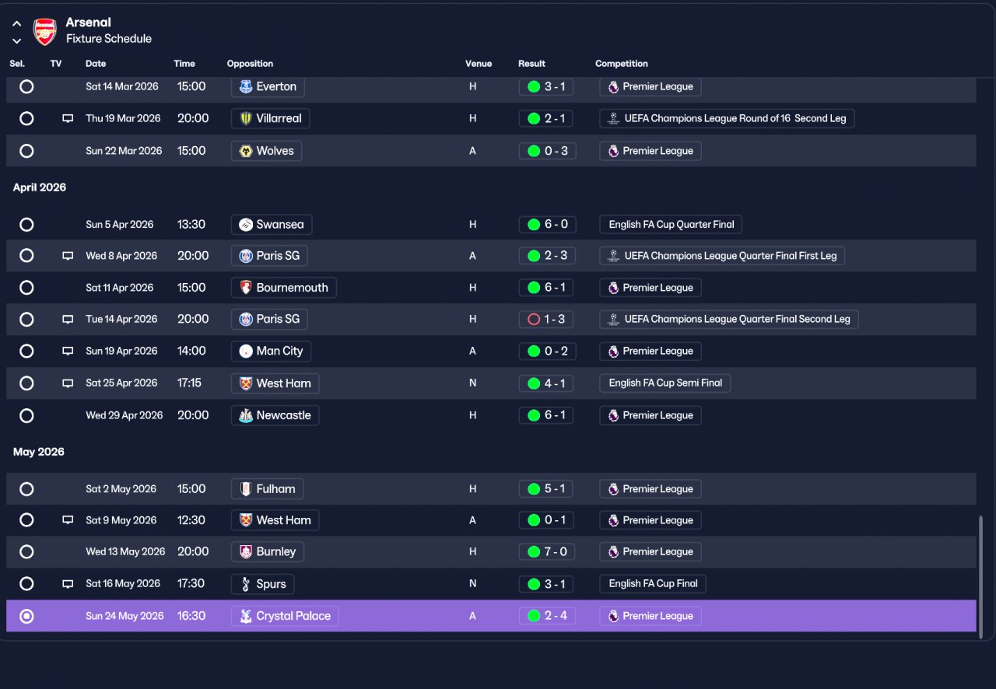The image size is (996, 689).
Task: Click TV icon on Villarreal row
Action: point(68,119)
